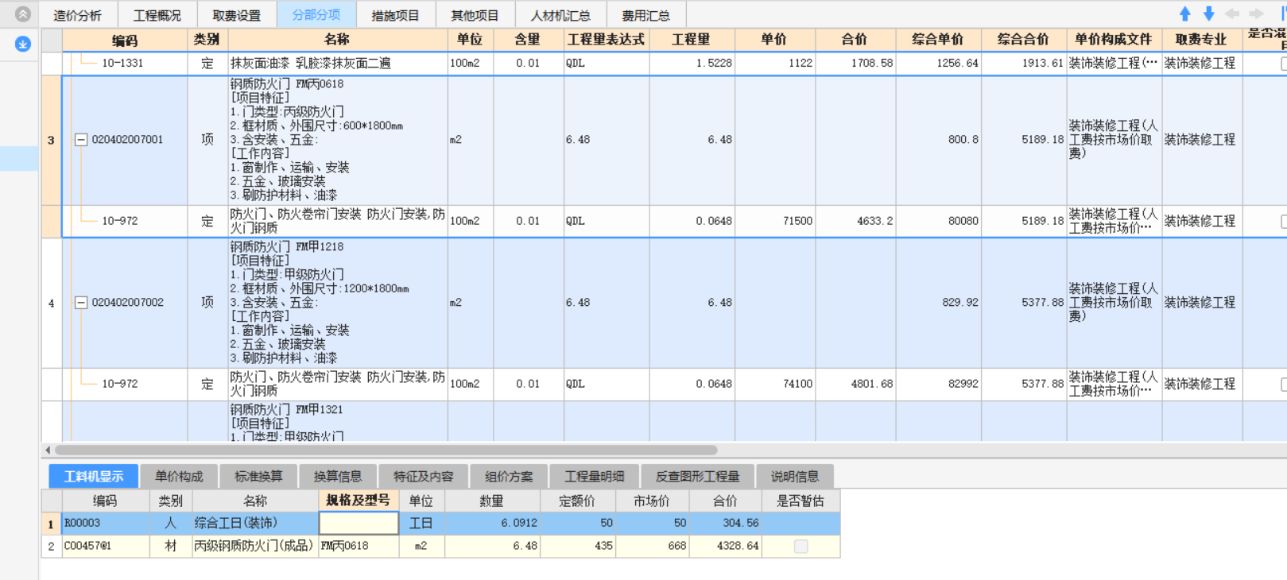The image size is (1287, 580).
Task: Collapse item 020402007002 tree node
Action: pyautogui.click(x=80, y=303)
